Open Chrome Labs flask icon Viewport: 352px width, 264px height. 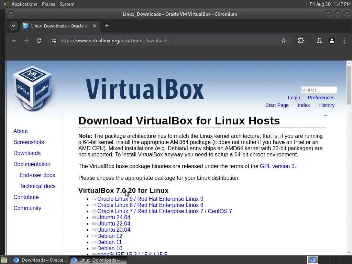tap(319, 41)
